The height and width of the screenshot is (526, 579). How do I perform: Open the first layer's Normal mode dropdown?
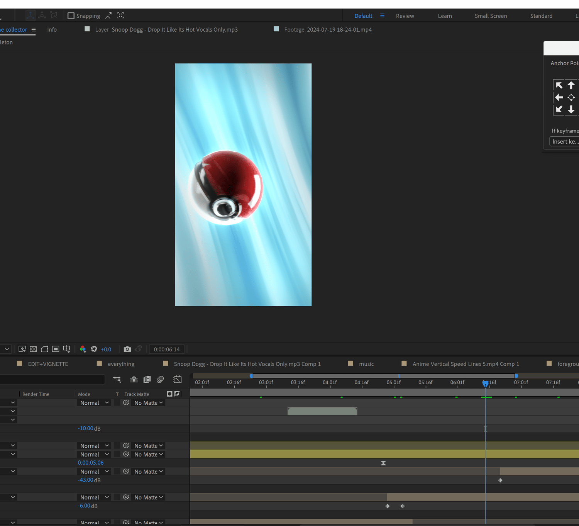click(95, 403)
